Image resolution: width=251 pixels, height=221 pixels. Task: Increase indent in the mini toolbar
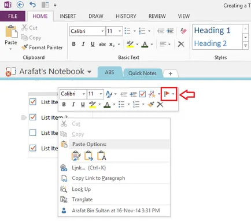[133, 94]
